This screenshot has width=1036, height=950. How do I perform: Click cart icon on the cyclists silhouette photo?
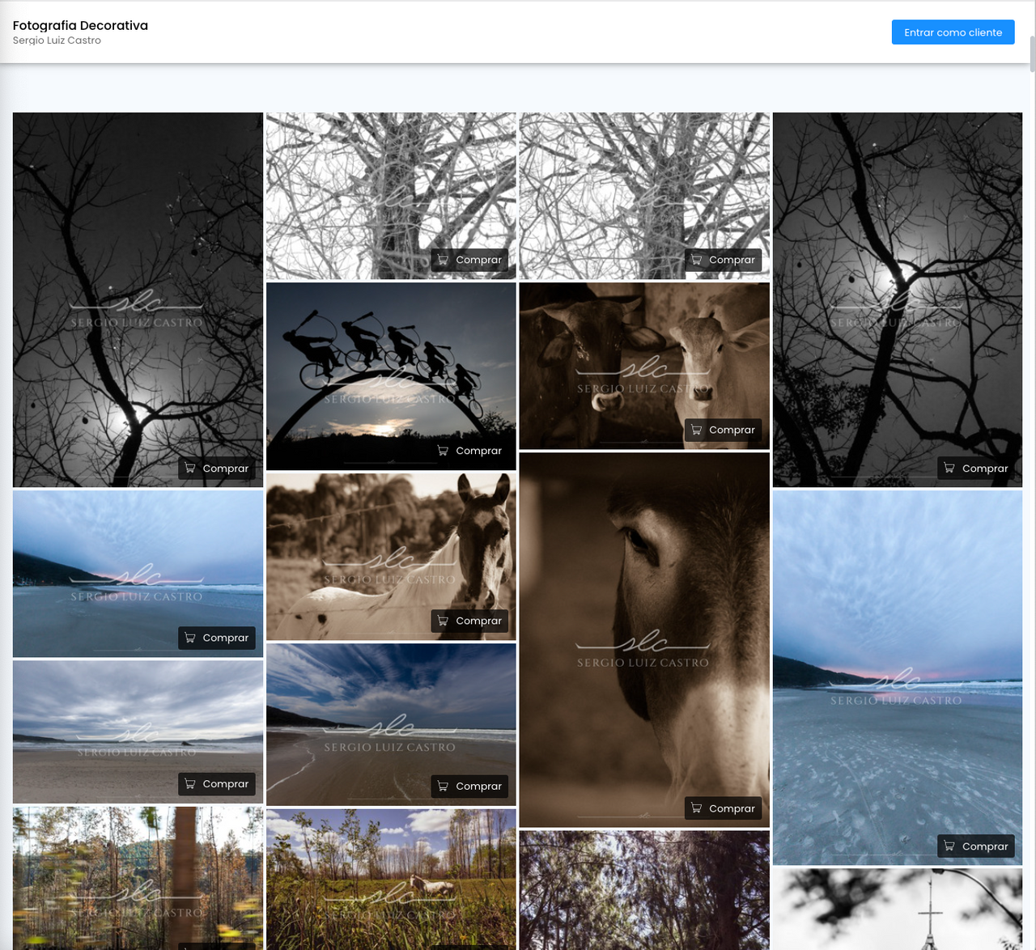point(443,451)
